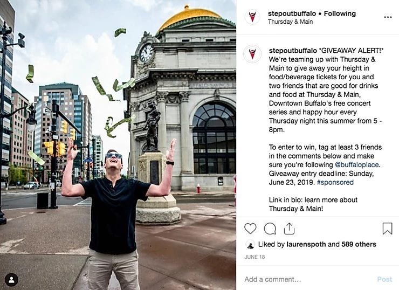
Task: Open stepoutbuffalo username in the header
Action: [292, 13]
